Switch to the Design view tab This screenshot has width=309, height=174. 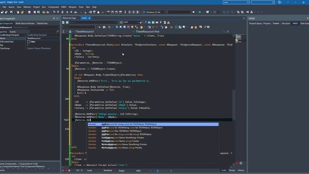232,170
